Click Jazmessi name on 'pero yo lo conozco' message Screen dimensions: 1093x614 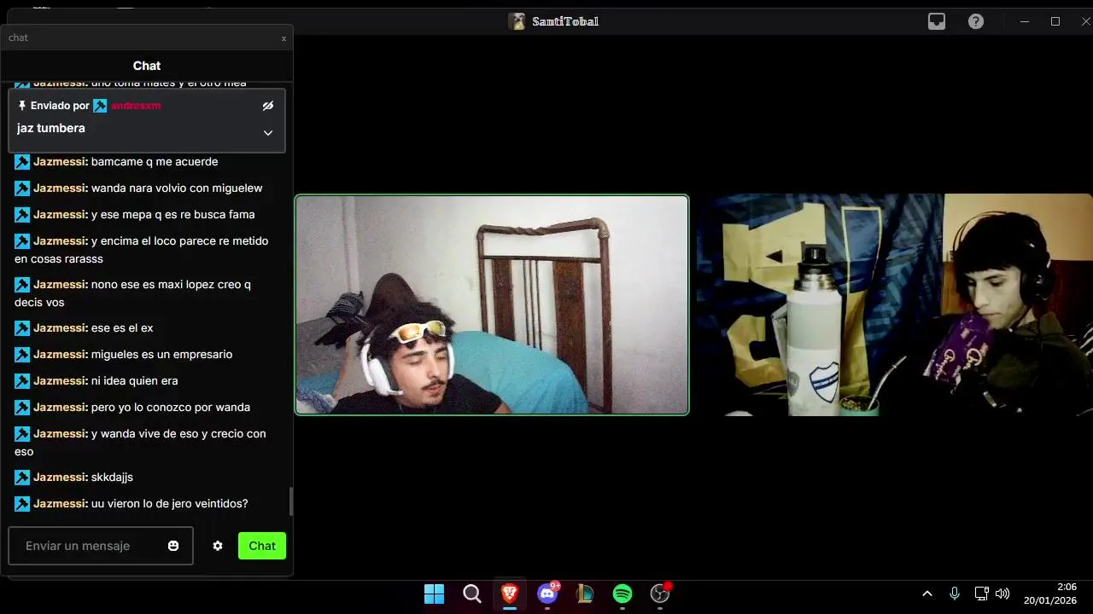[61, 408]
